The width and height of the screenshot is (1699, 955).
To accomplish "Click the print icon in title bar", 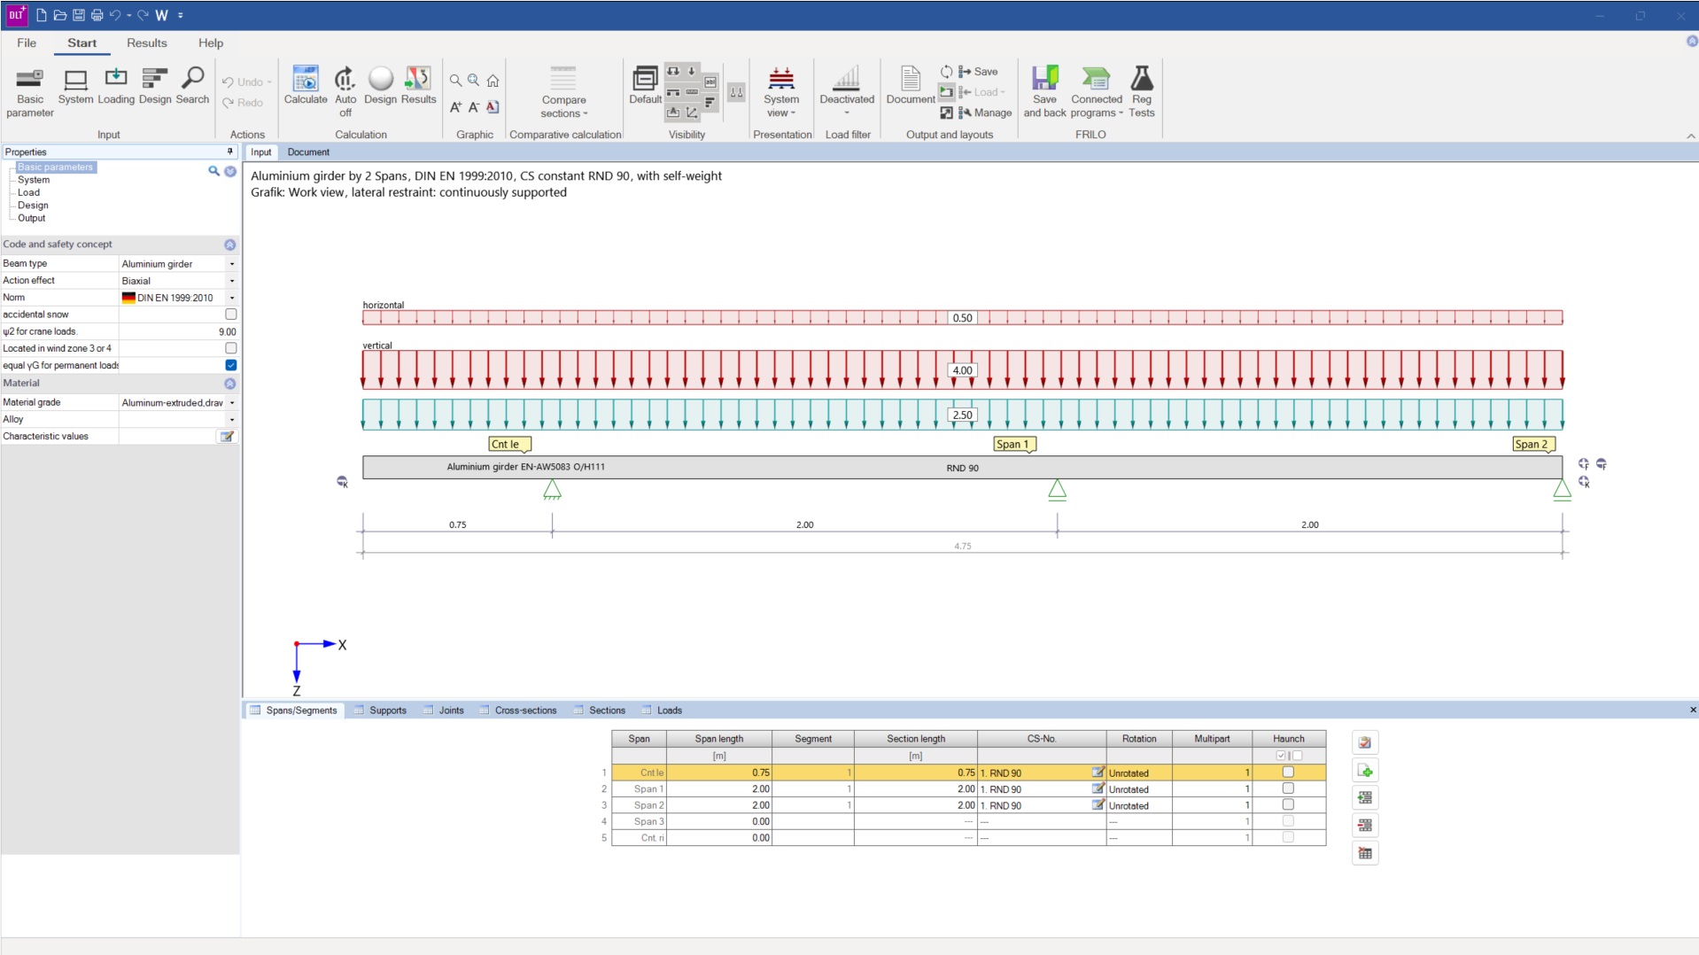I will [97, 15].
